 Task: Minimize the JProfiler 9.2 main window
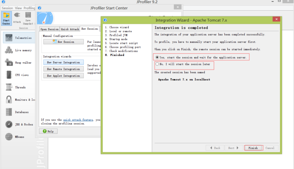click(272, 2)
